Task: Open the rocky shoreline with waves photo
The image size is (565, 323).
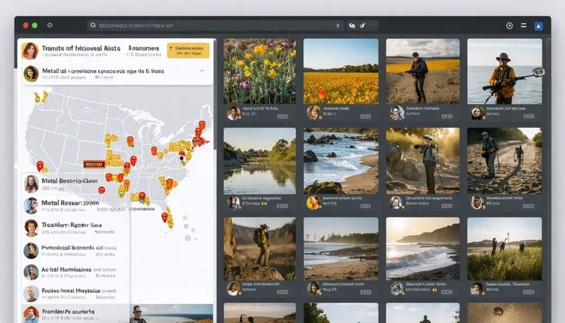Action: pos(341,161)
